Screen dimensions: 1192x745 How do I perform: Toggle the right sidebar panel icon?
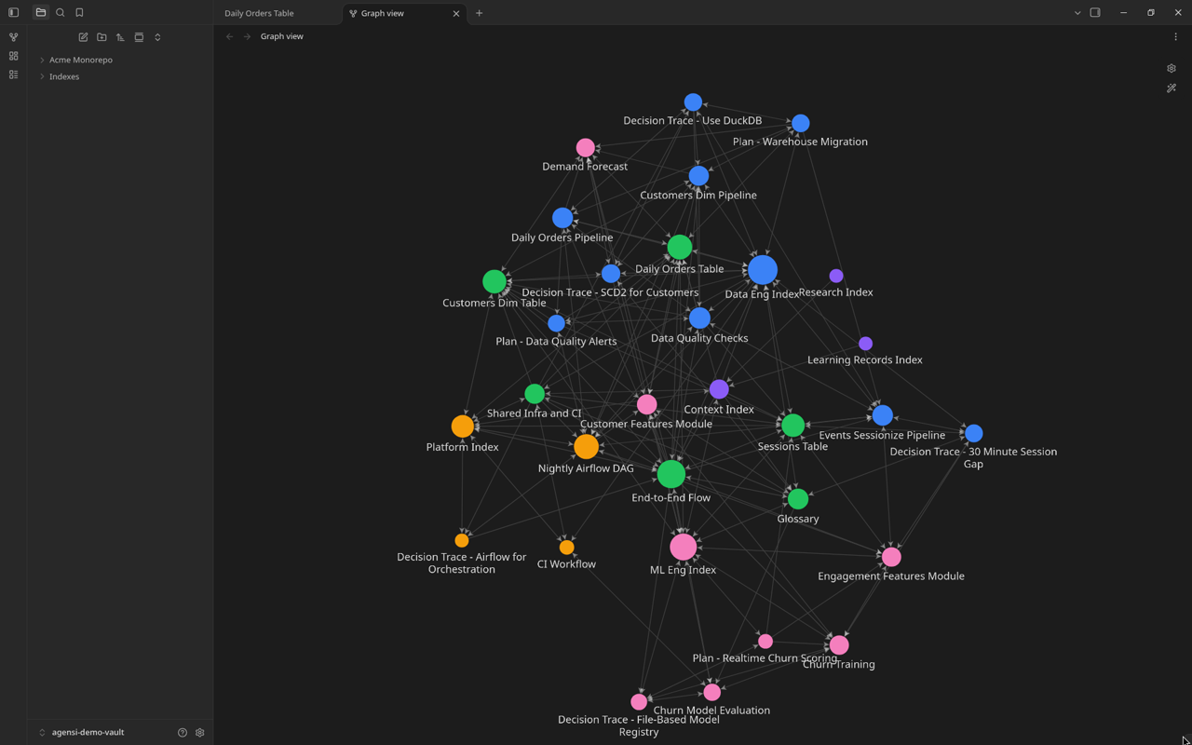[1095, 13]
